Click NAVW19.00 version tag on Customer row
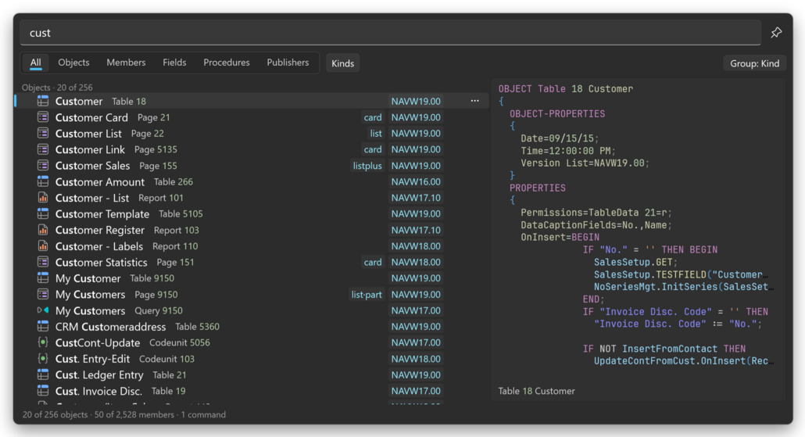Viewport: 805px width, 437px height. click(x=416, y=101)
